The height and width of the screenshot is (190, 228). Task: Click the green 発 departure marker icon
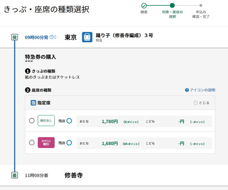tap(15, 37)
